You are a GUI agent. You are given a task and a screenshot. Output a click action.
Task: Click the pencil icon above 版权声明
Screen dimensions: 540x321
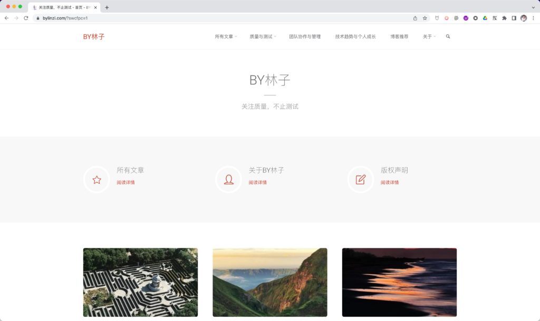pos(360,179)
